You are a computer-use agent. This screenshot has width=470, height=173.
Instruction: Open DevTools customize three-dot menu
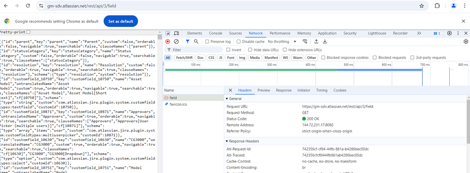pos(458,33)
